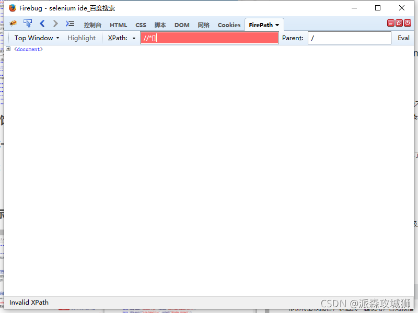Expand the document tree node
The width and height of the screenshot is (418, 313).
point(8,49)
